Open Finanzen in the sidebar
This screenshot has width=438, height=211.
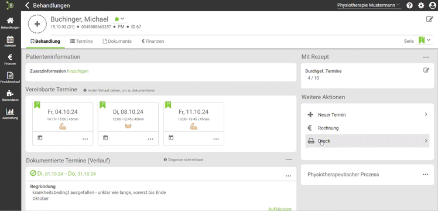[x=10, y=59]
